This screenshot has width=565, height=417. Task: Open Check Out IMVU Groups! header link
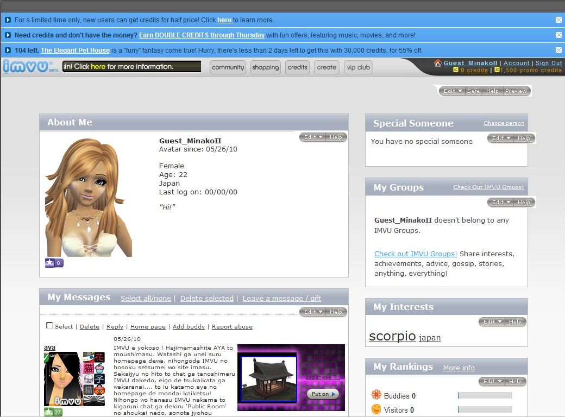[488, 187]
